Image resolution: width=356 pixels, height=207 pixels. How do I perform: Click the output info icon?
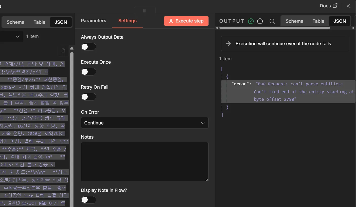[x=260, y=21]
